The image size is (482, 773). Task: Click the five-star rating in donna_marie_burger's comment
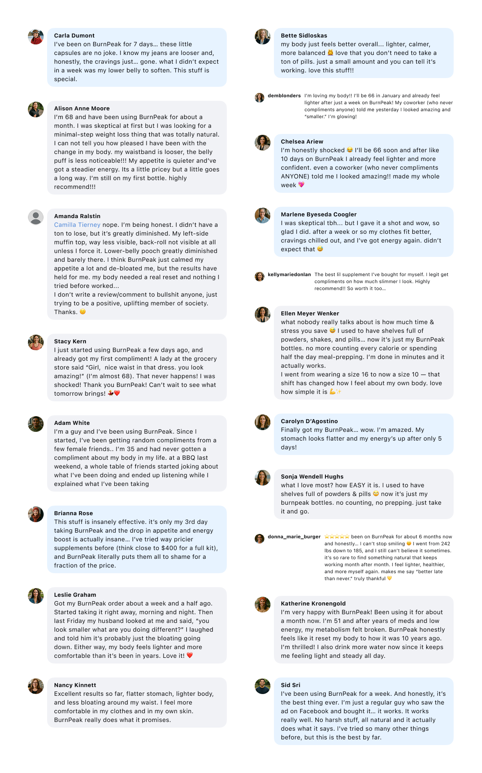[x=337, y=537]
